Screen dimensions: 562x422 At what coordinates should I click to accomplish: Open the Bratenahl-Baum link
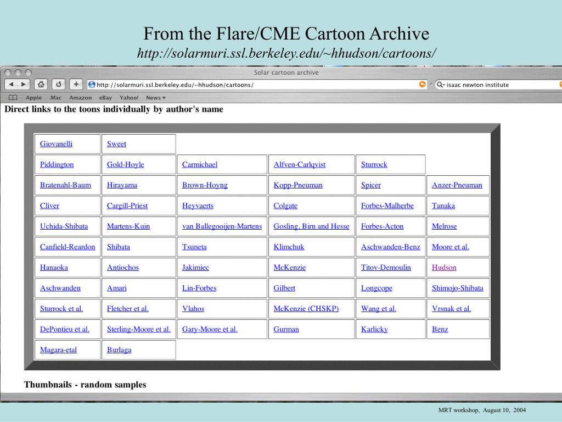pyautogui.click(x=65, y=185)
